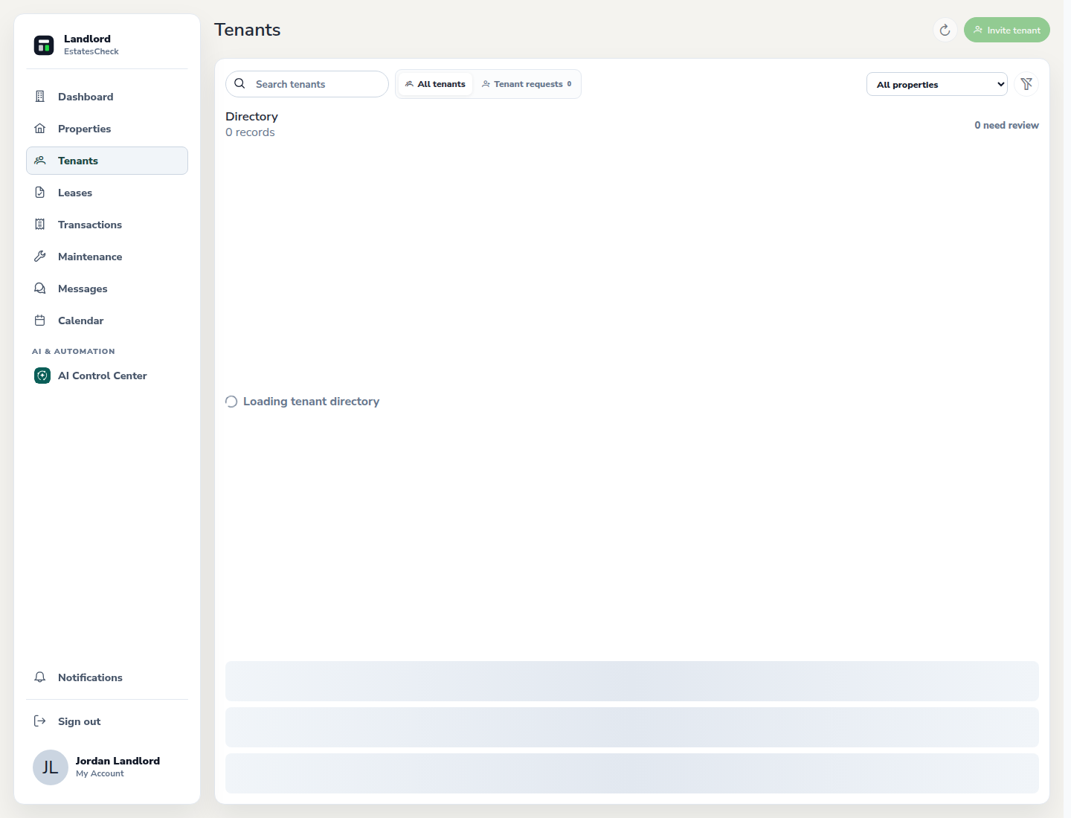The height and width of the screenshot is (818, 1071).
Task: Click the clear filters funnel icon
Action: point(1026,84)
